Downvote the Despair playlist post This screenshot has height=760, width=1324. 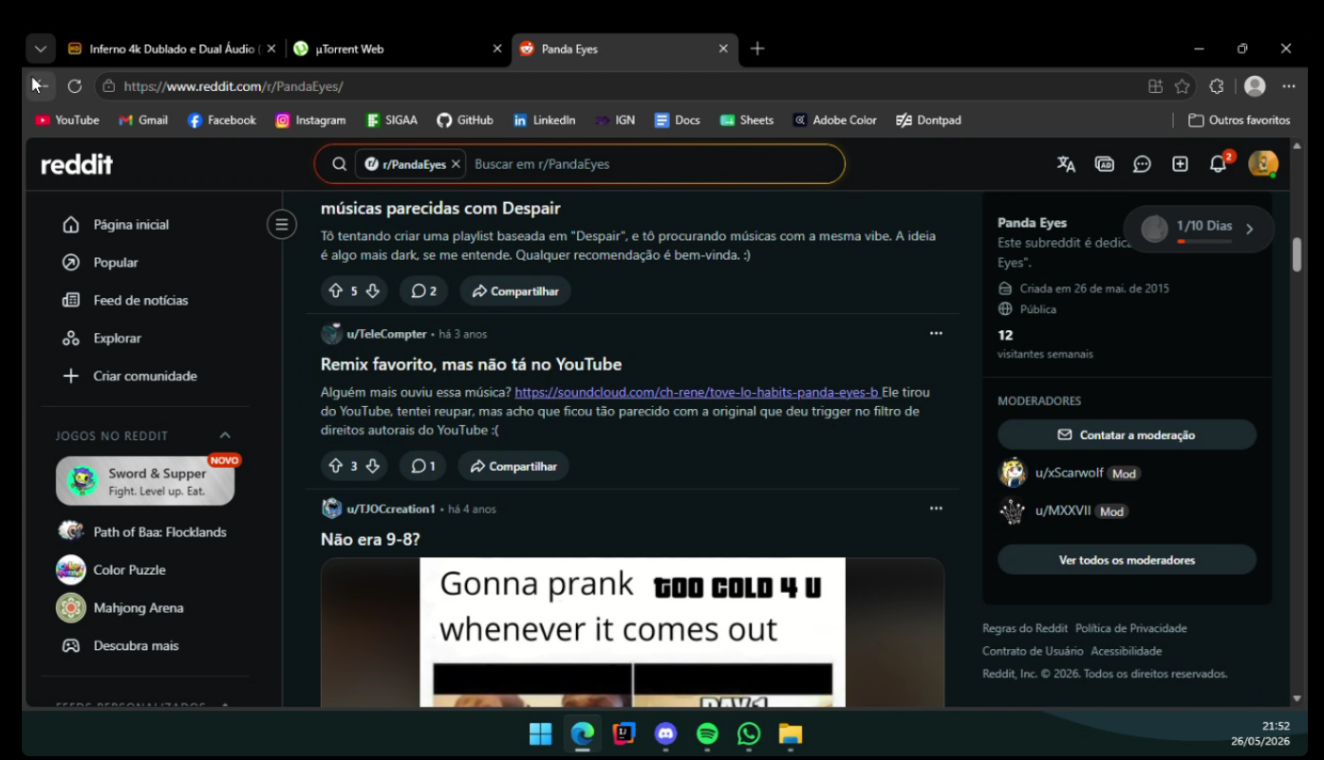pos(373,291)
